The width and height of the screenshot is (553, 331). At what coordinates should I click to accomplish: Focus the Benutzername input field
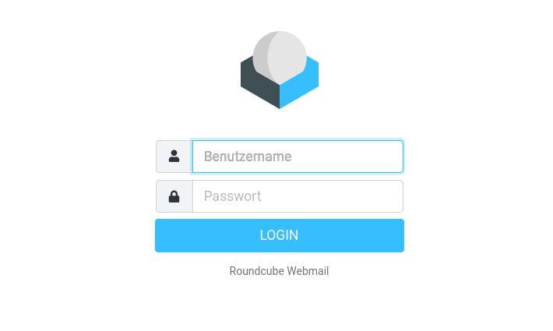(298, 157)
